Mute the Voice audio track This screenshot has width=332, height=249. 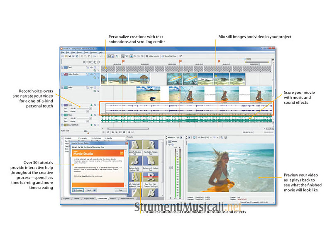95,105
